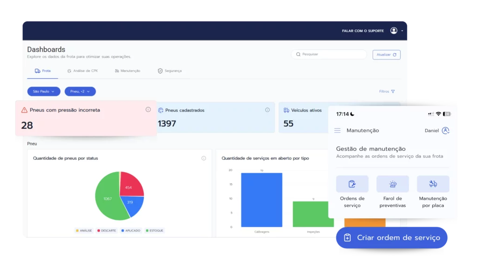This screenshot has width=477, height=268.
Task: Click info icon on Pneus cadastrados card
Action: pyautogui.click(x=267, y=110)
